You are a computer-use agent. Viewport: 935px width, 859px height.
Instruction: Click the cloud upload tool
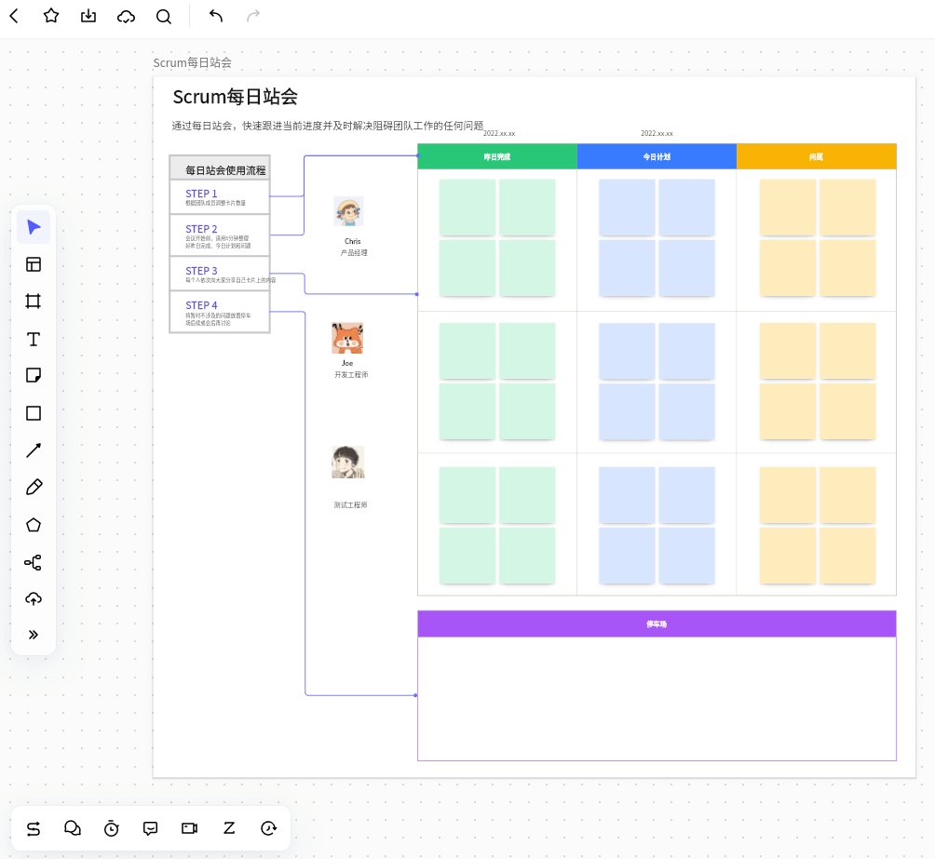coord(34,598)
